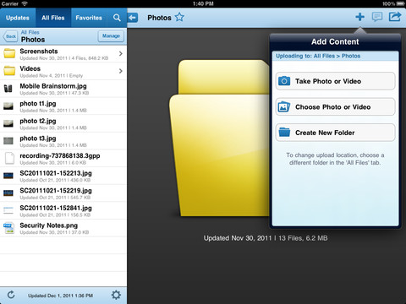Select the Security Notes.png file
Image resolution: width=406 pixels, height=304 pixels.
click(x=63, y=228)
